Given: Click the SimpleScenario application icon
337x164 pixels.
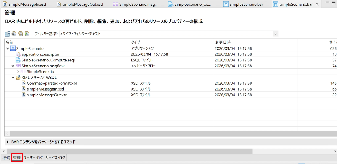Looking at the screenshot, I should pos(13,48).
